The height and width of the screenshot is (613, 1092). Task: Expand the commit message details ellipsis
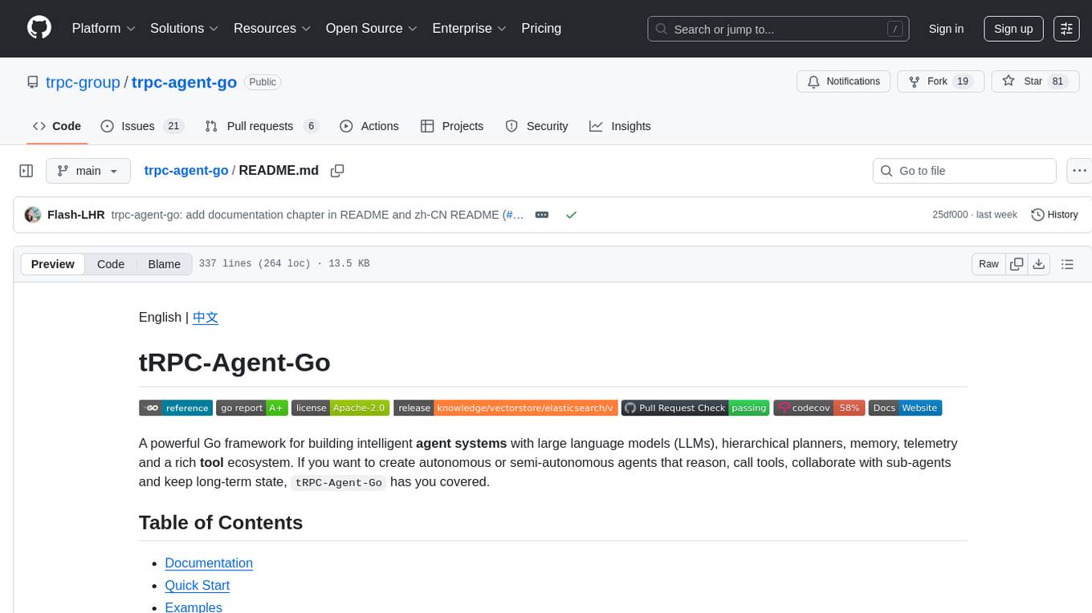tap(542, 214)
